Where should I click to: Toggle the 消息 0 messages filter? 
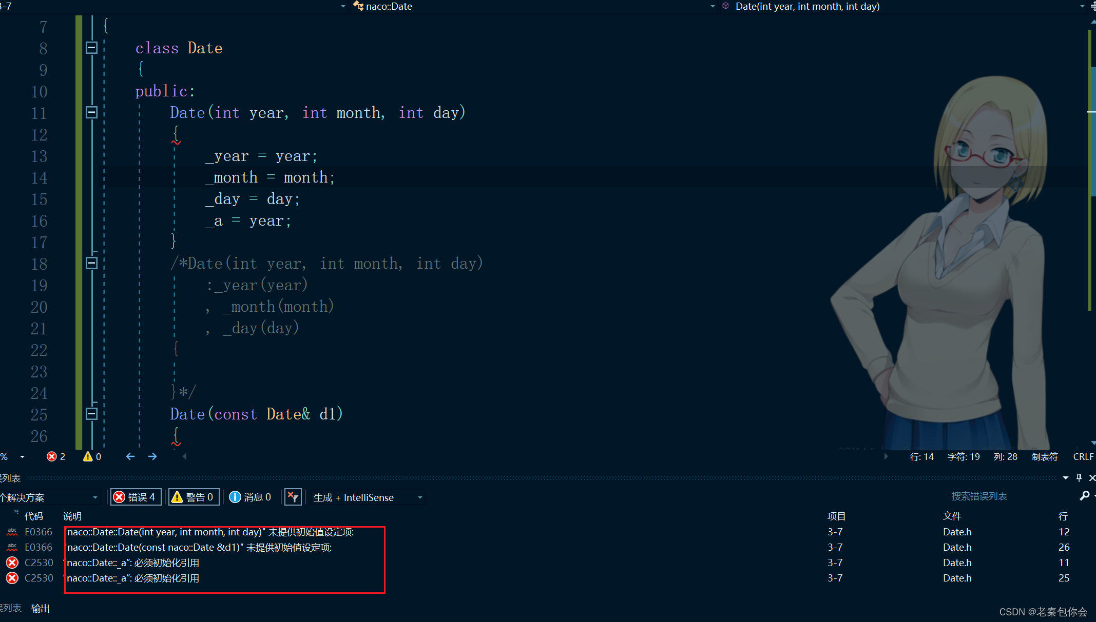click(x=250, y=497)
